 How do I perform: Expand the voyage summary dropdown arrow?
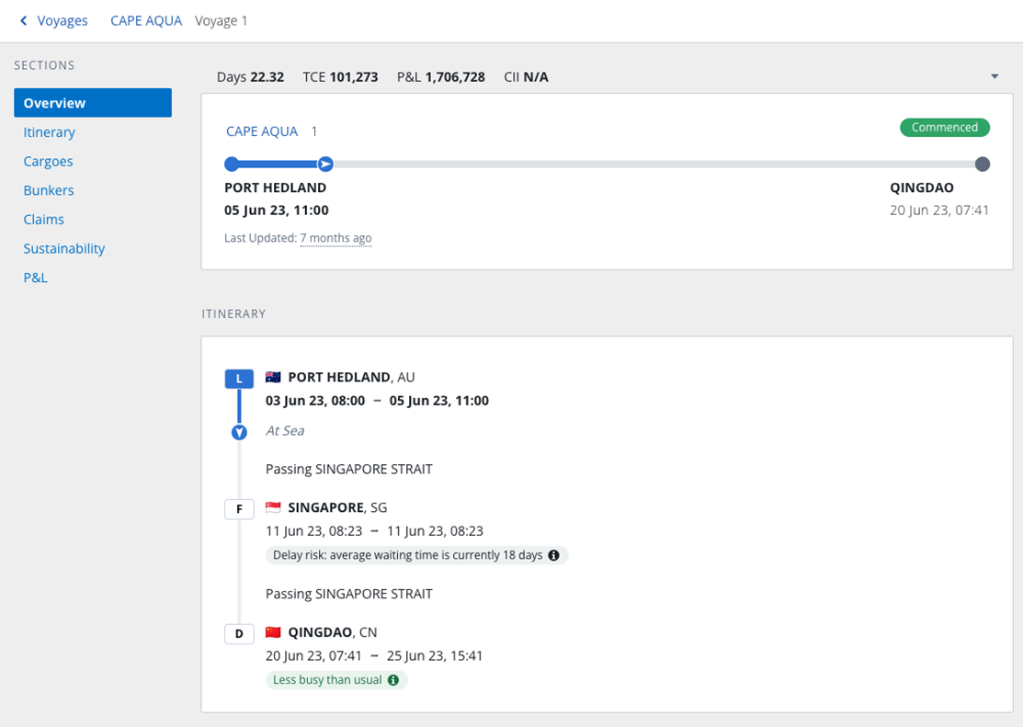coord(995,77)
